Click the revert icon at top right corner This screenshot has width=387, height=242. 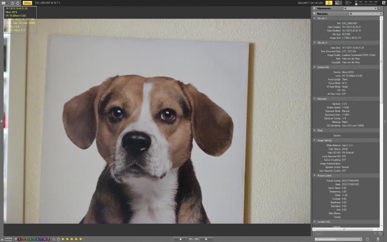(384, 3)
